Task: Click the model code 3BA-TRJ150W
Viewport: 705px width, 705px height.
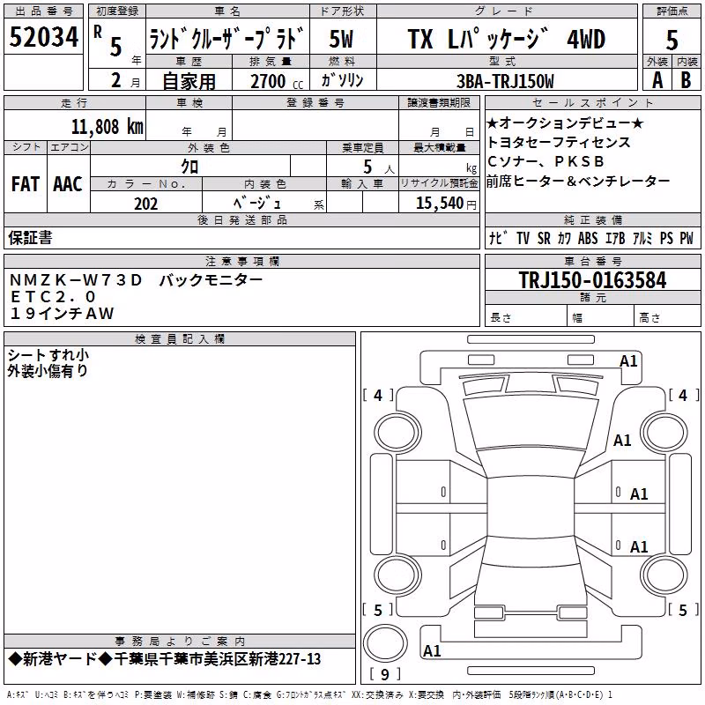Action: 505,81
